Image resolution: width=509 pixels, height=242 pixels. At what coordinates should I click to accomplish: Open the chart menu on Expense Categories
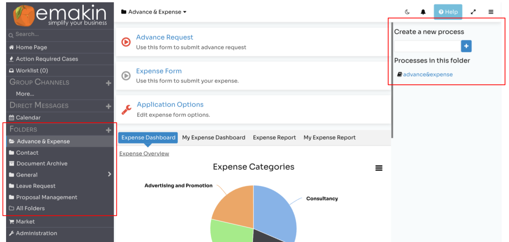point(379,168)
